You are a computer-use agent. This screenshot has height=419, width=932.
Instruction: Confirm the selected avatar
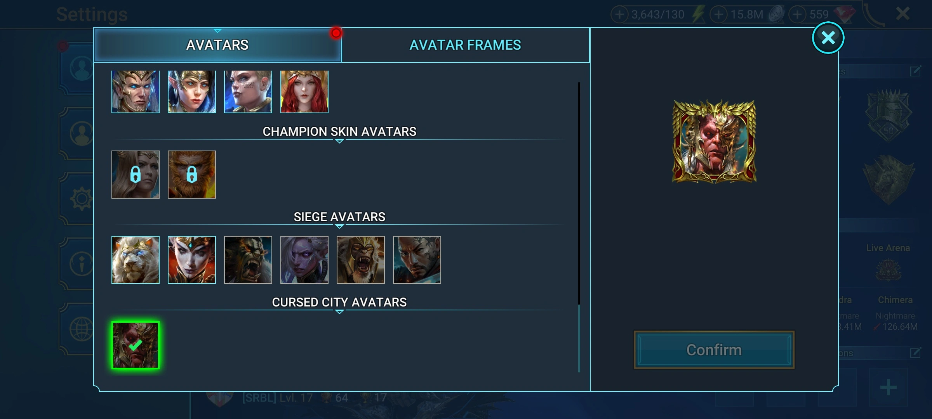(714, 350)
